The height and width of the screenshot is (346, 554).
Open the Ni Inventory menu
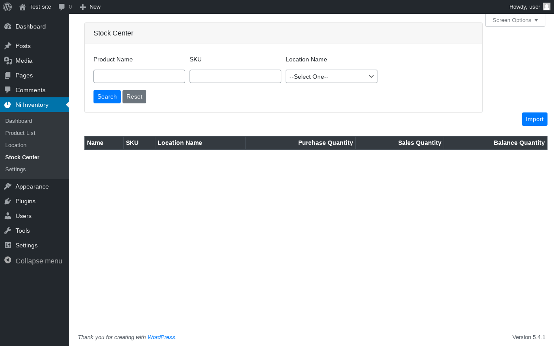coord(35,105)
